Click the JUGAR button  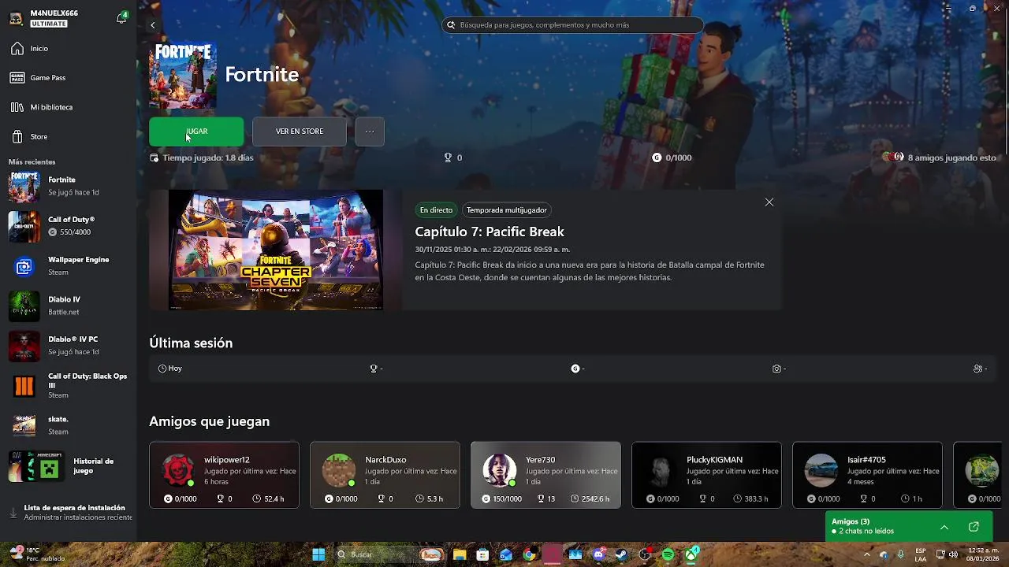(x=196, y=132)
